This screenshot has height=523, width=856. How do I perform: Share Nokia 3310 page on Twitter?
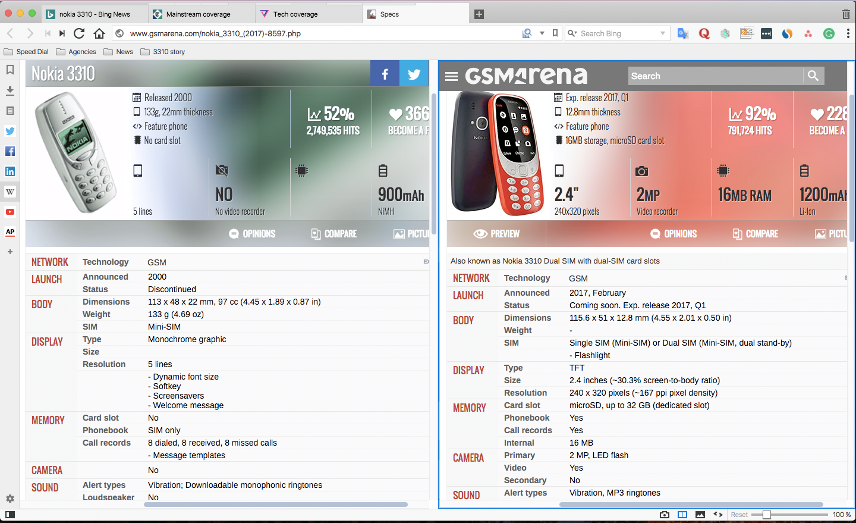click(414, 74)
